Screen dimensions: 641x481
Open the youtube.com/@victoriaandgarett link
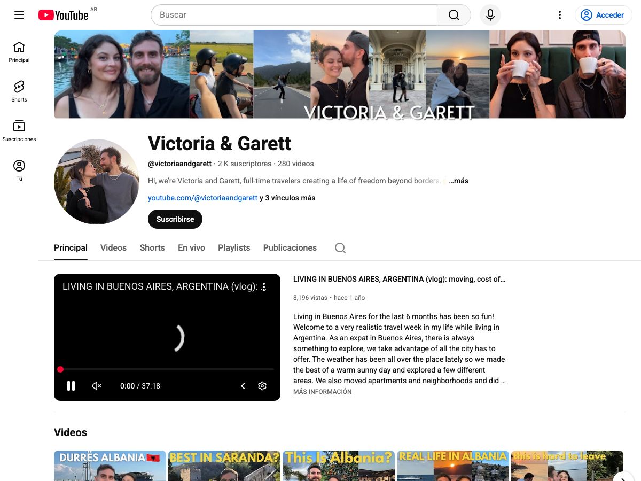[202, 198]
